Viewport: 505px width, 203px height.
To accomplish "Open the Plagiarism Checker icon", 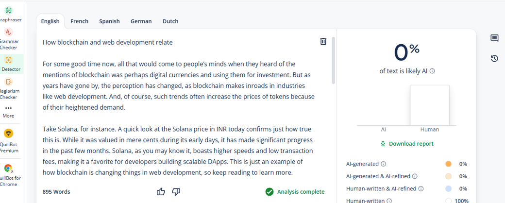I will tap(8, 82).
